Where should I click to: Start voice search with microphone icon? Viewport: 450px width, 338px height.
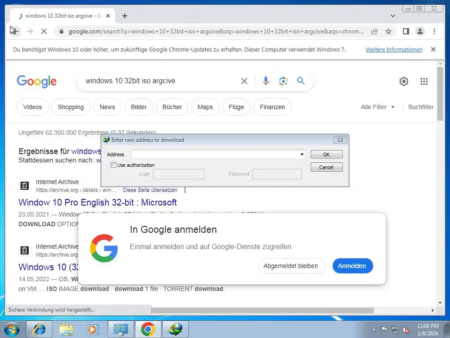coord(266,81)
